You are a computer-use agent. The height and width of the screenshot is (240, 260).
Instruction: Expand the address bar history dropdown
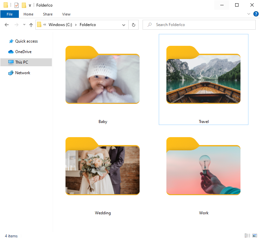[x=123, y=25]
